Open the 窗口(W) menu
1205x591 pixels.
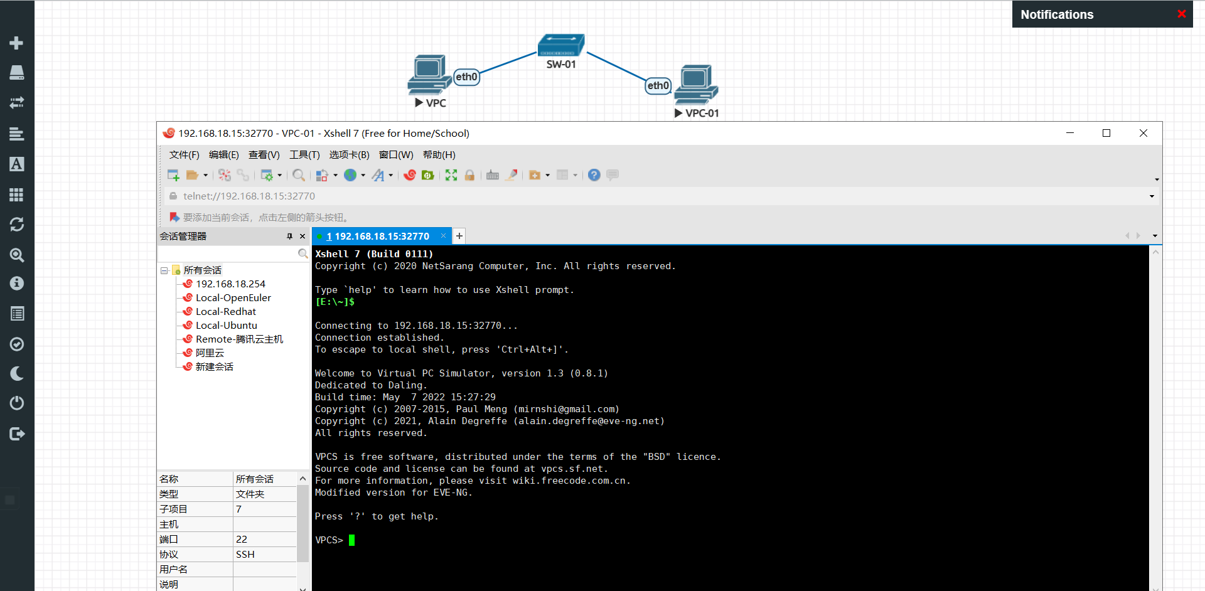click(396, 155)
